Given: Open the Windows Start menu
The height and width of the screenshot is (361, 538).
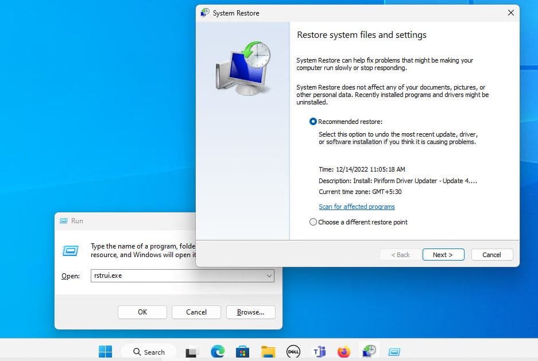Looking at the screenshot, I should coord(105,351).
